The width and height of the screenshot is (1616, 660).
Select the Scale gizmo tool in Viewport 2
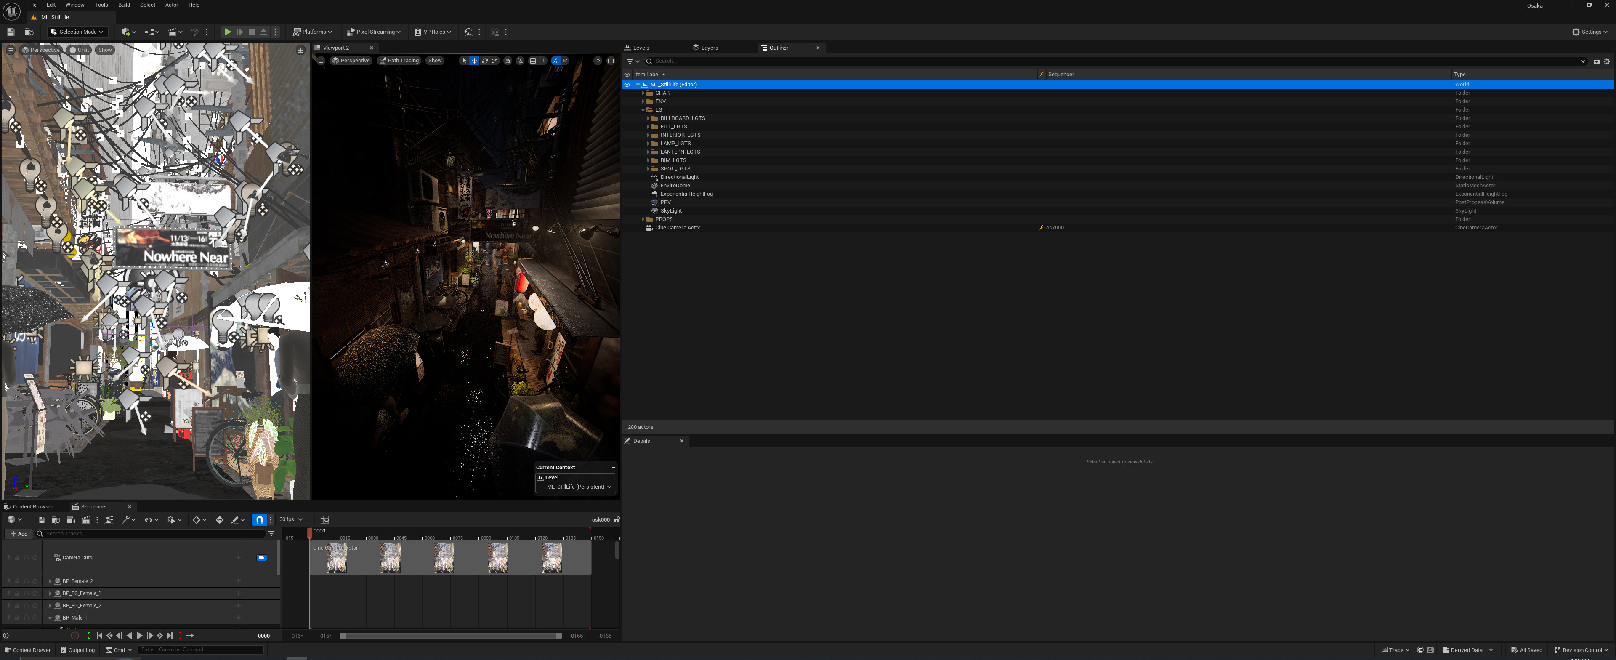[x=495, y=61]
